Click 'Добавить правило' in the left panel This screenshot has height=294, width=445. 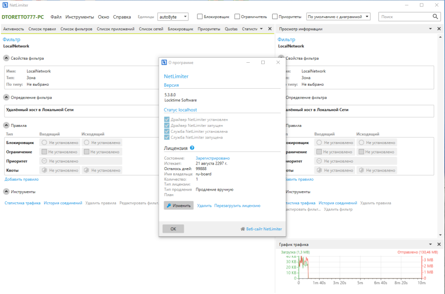(x=22, y=179)
